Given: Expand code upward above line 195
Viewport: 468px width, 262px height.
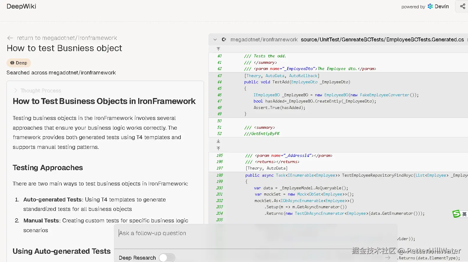Looking at the screenshot, I should [x=218, y=148].
